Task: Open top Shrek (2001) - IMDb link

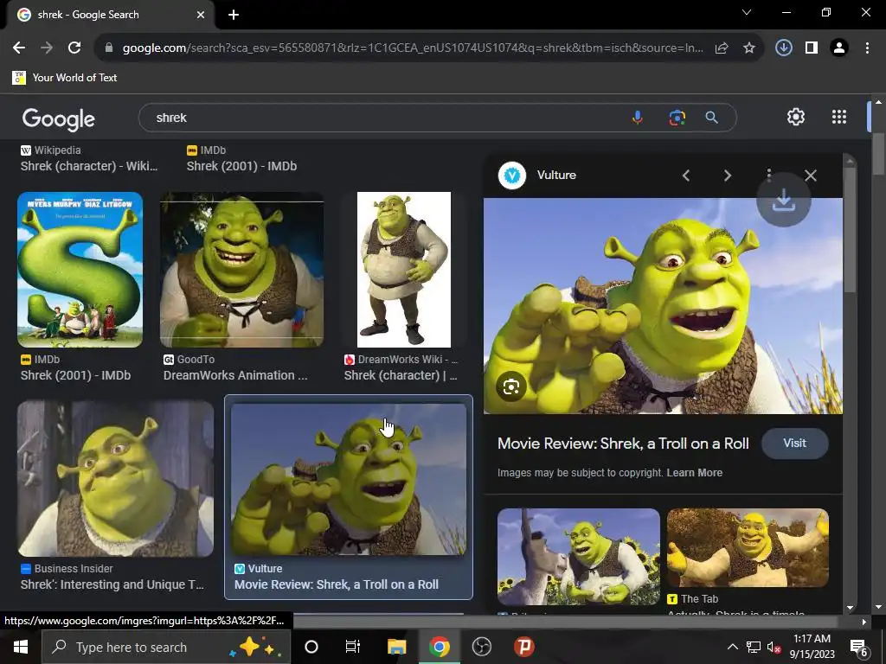Action: click(242, 167)
